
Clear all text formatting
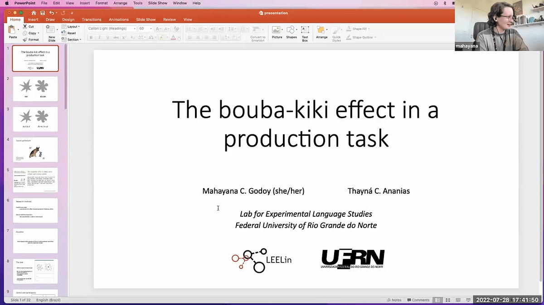click(x=176, y=29)
